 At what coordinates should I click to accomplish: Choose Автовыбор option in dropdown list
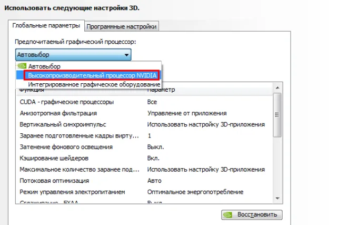(88, 66)
